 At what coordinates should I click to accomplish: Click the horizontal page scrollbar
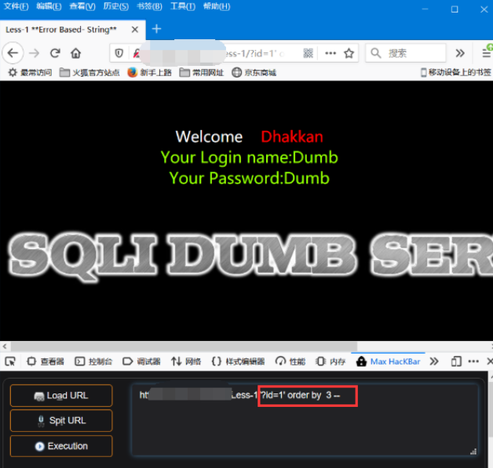point(184,346)
